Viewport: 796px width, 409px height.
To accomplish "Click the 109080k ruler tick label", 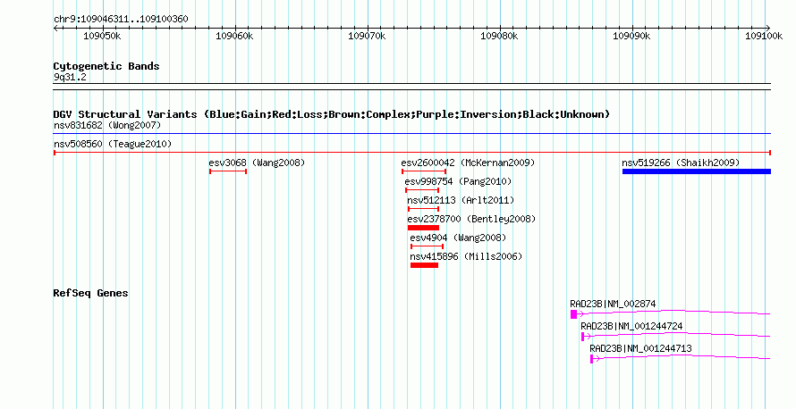I will click(499, 36).
